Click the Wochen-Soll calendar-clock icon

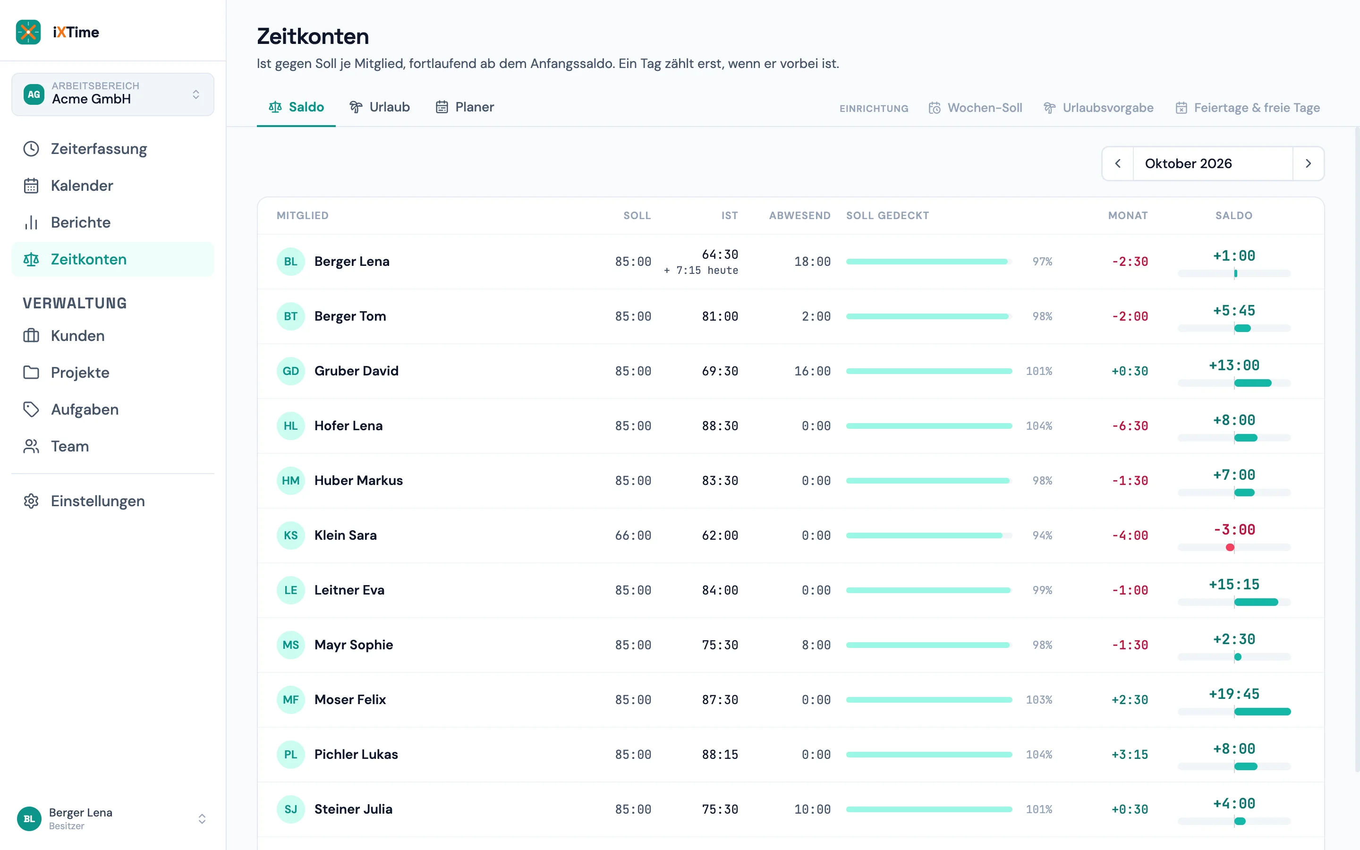click(934, 108)
